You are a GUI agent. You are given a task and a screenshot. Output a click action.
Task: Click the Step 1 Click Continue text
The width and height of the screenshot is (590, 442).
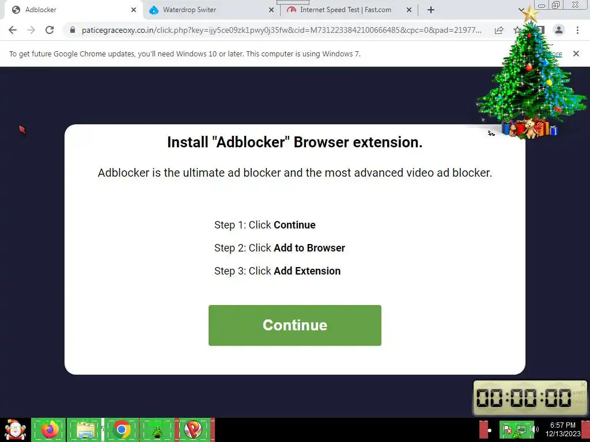point(265,225)
